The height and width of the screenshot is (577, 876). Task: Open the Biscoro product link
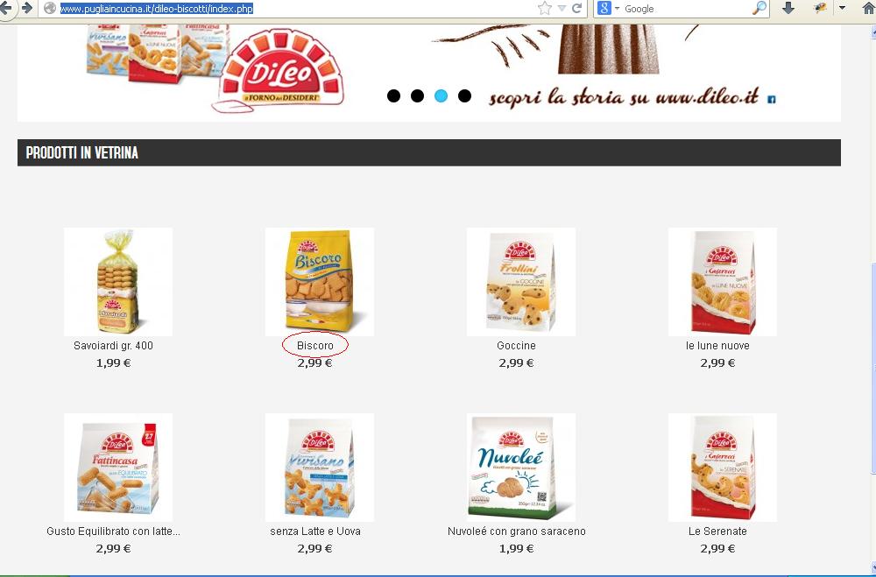click(x=315, y=346)
